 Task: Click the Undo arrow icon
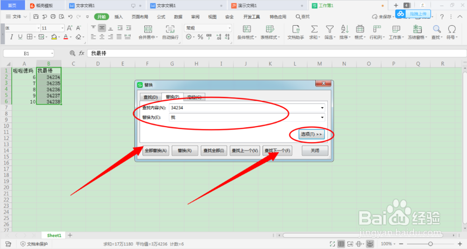coord(71,17)
